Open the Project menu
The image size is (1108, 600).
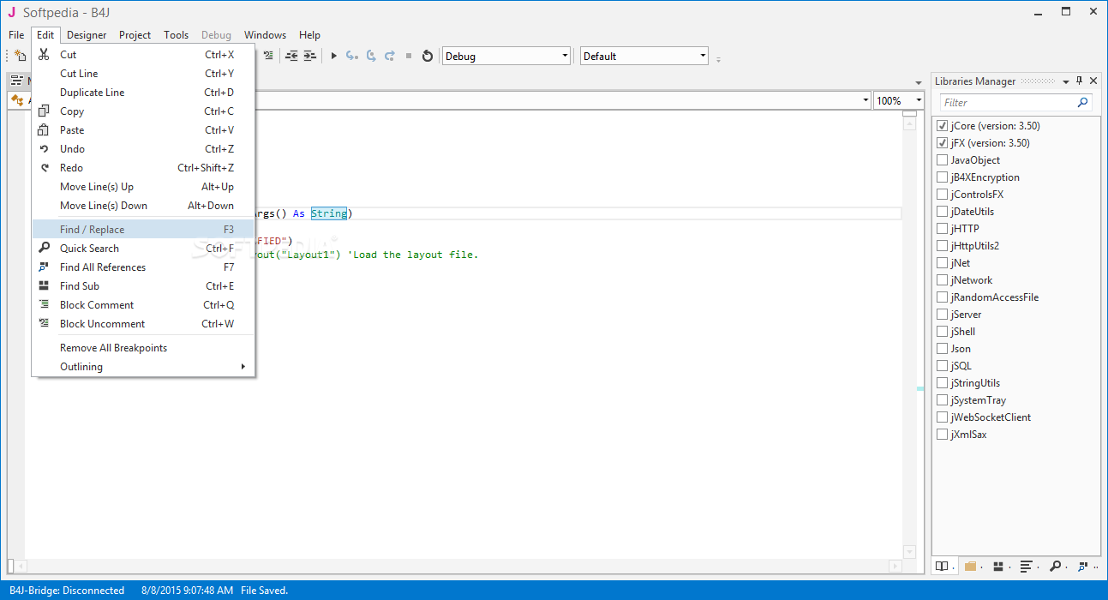point(135,35)
